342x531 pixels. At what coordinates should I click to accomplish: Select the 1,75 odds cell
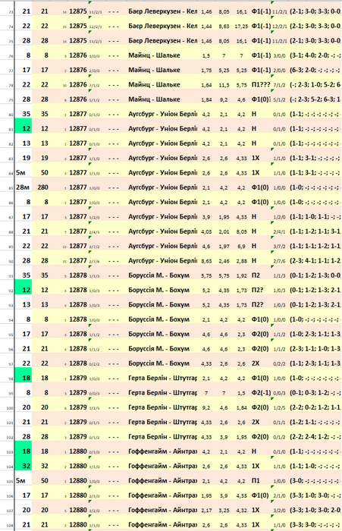[206, 70]
